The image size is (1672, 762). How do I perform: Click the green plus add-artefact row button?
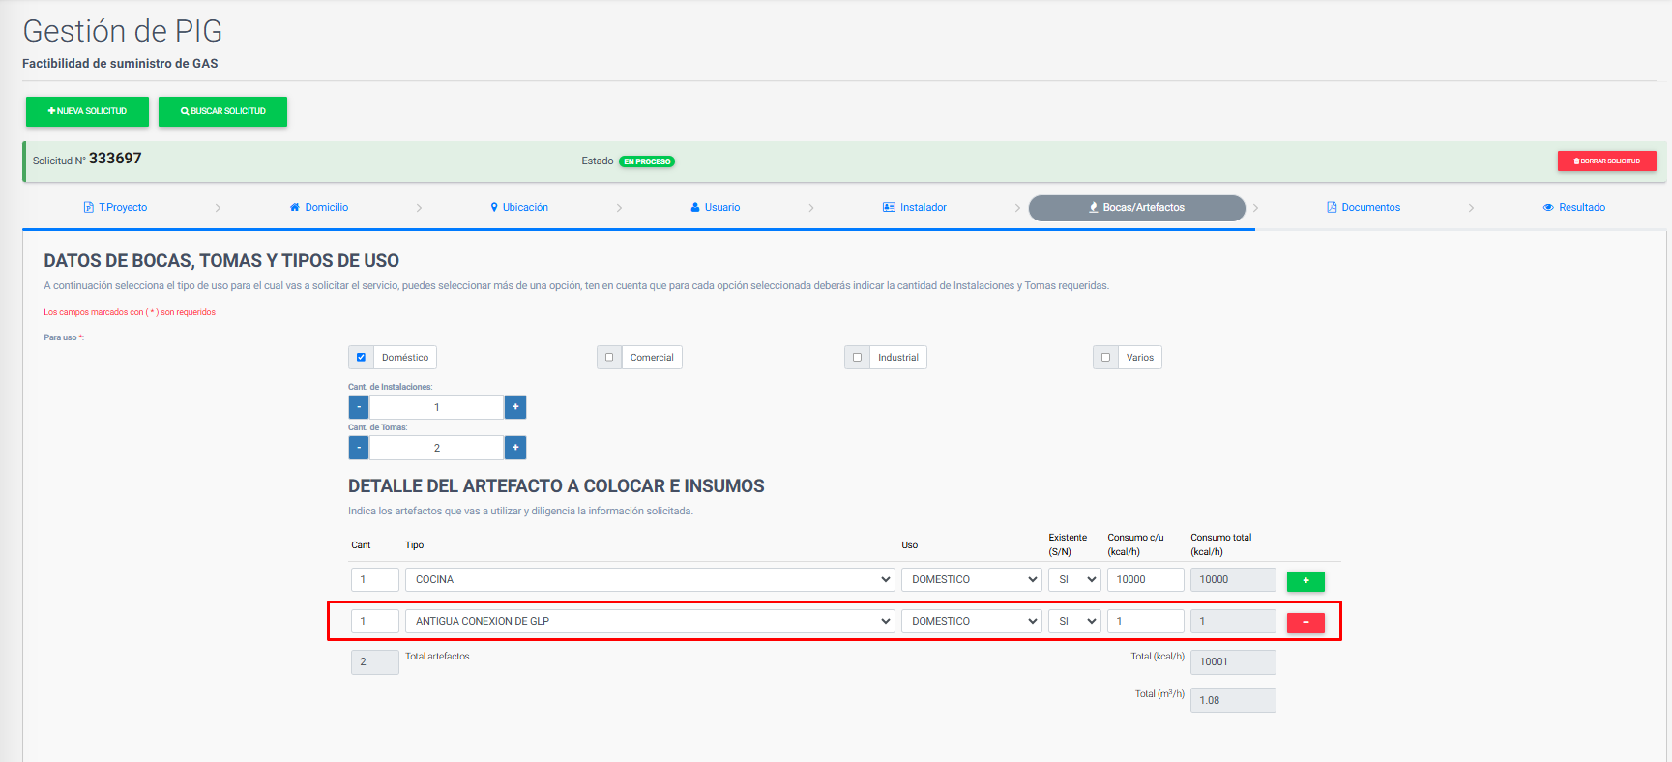[x=1305, y=581]
